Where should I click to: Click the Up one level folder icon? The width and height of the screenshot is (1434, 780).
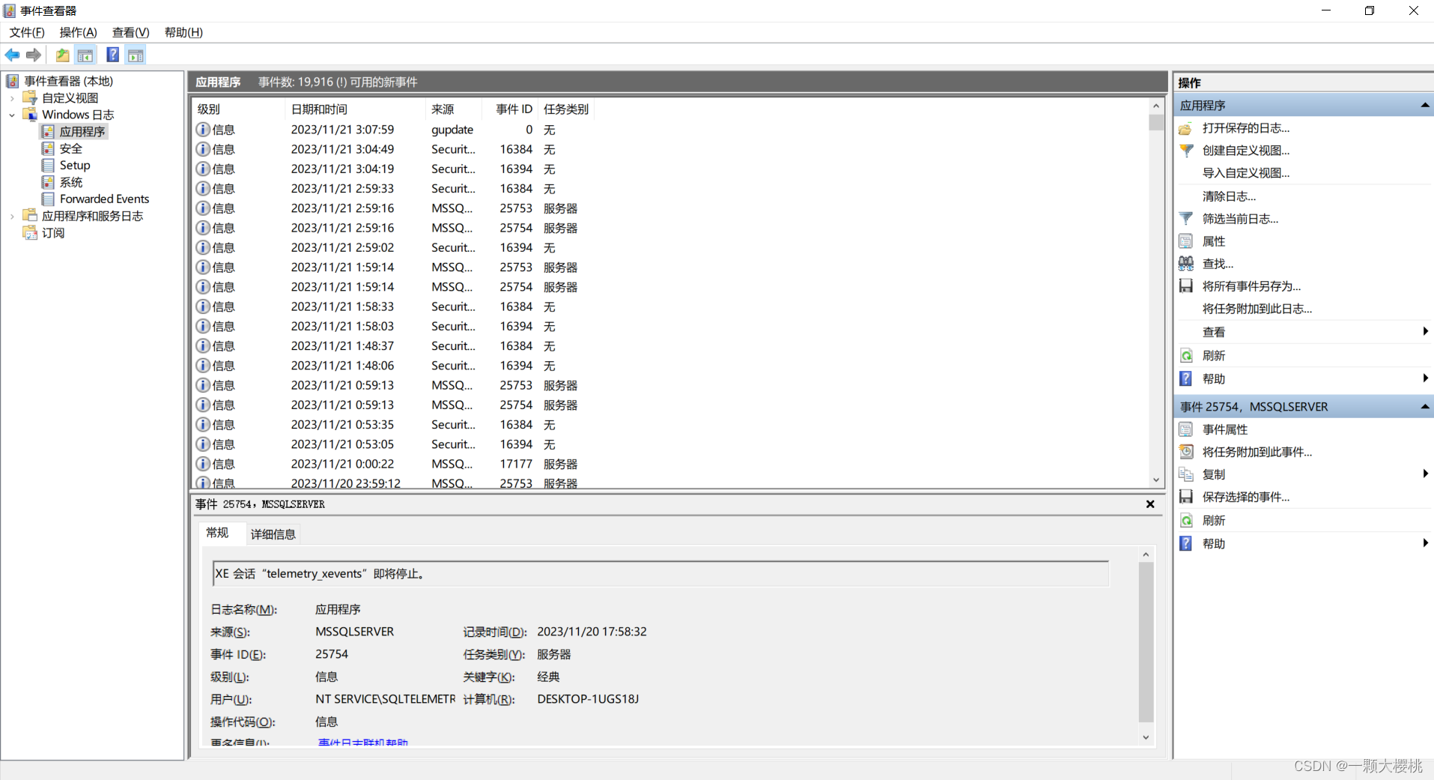(x=63, y=55)
